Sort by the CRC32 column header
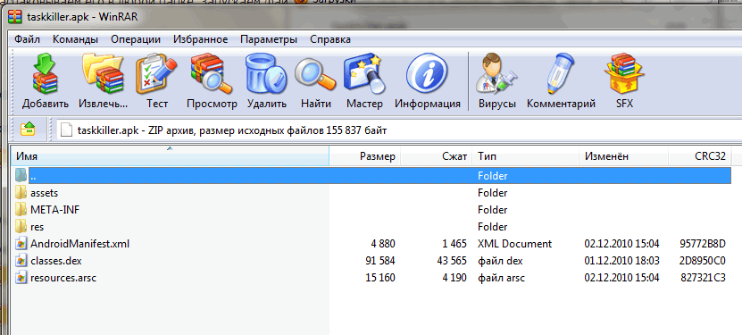Screen dimensions: 742x335 click(x=700, y=156)
